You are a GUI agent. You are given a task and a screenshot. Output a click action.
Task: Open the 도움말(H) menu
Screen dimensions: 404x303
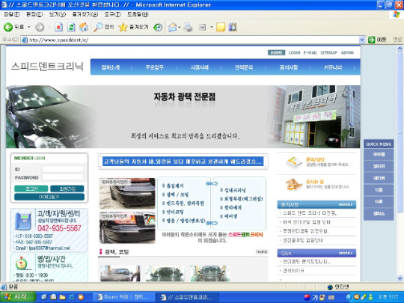click(x=138, y=14)
